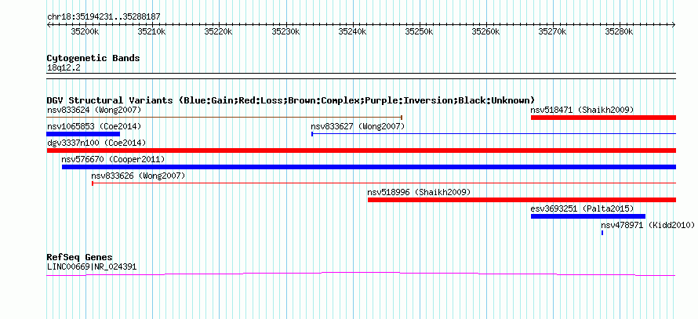This screenshot has width=698, height=319.
Task: Open esv3693251 (Palta2015) label
Action: [582, 208]
